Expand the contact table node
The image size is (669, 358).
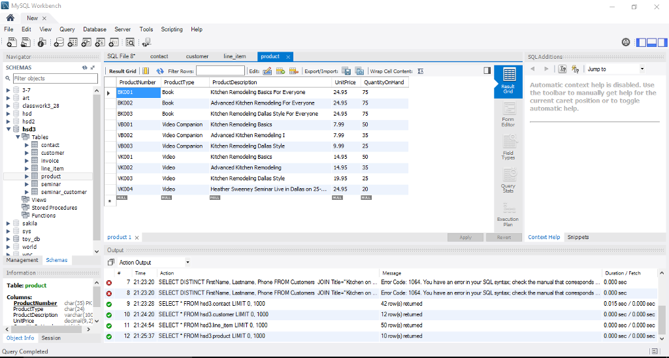(x=27, y=145)
